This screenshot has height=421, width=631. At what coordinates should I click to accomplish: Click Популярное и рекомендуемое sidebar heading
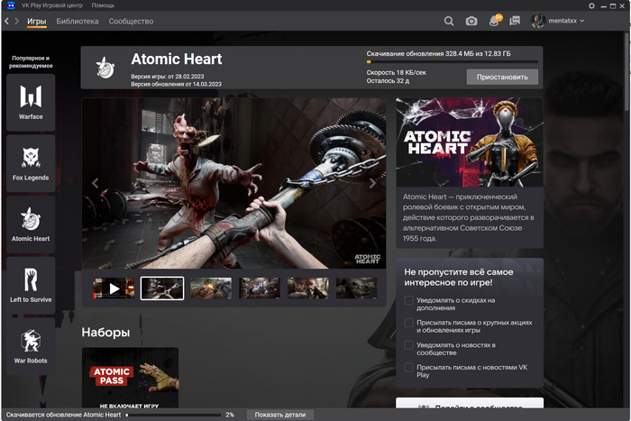31,62
